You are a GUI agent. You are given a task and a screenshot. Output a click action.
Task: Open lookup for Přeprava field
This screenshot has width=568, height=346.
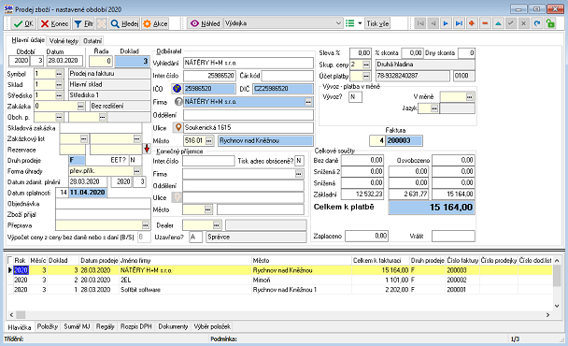click(145, 225)
